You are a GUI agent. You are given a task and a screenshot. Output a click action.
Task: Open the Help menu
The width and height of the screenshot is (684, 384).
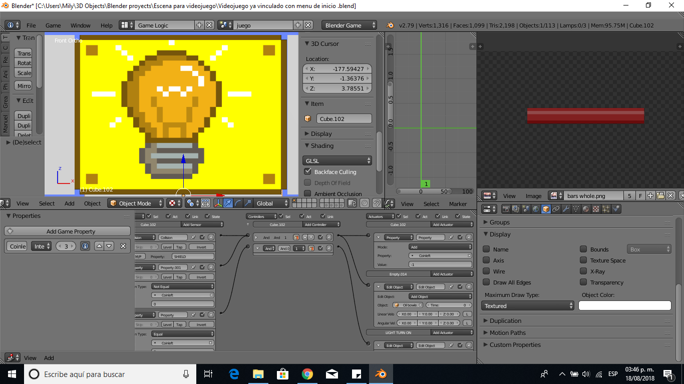pyautogui.click(x=106, y=25)
